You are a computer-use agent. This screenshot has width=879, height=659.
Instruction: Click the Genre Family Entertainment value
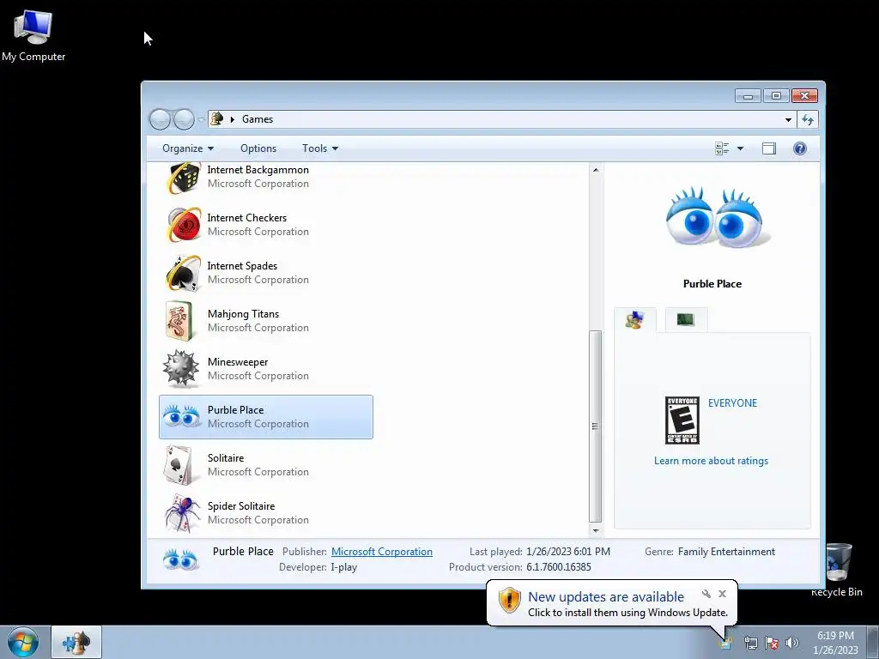[x=726, y=552]
